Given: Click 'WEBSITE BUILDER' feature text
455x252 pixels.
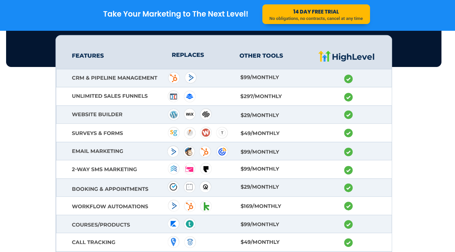Looking at the screenshot, I should click(97, 114).
